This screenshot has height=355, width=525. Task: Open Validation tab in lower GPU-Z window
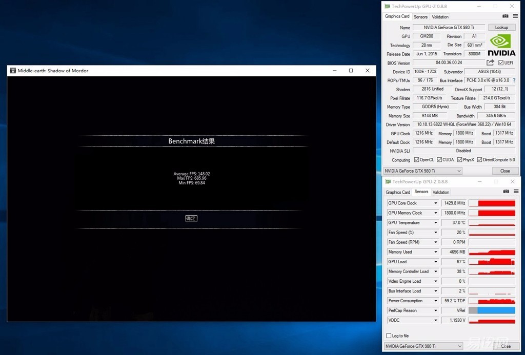click(x=440, y=192)
